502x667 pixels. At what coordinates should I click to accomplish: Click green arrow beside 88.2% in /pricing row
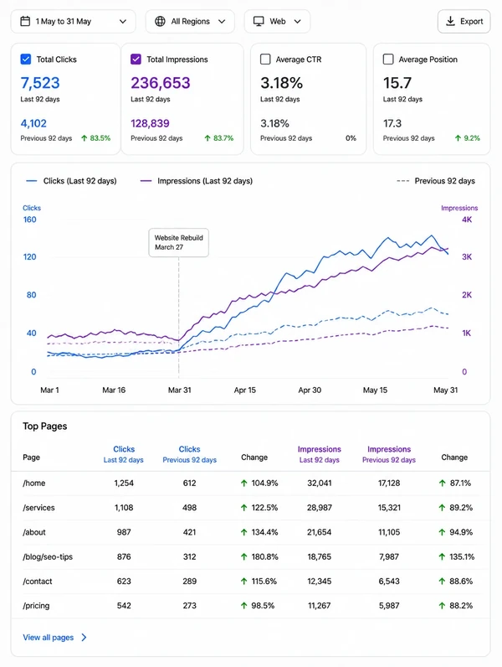[442, 606]
